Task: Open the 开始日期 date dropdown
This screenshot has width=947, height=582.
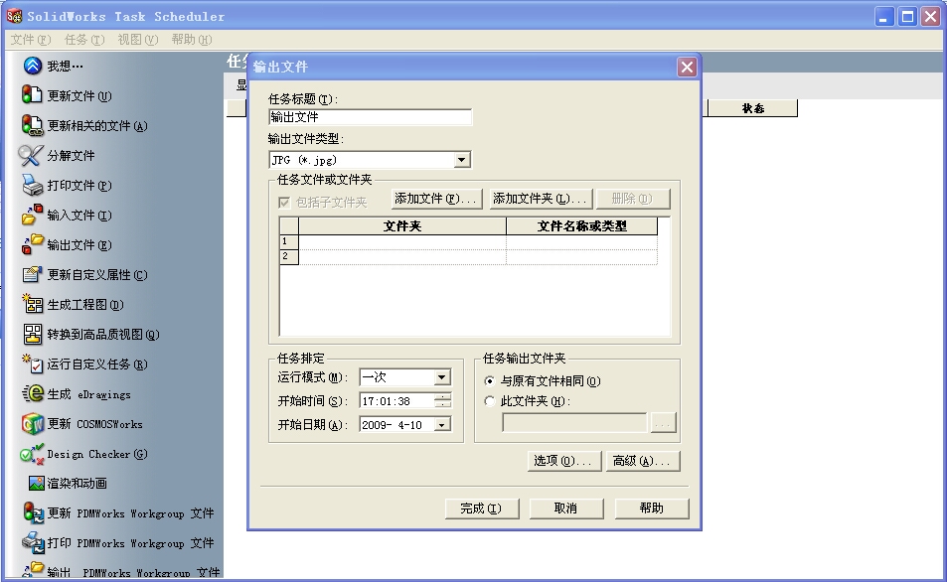Action: click(x=442, y=425)
